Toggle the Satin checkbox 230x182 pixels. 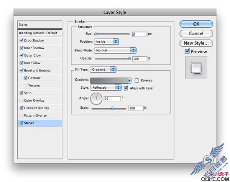point(21,93)
